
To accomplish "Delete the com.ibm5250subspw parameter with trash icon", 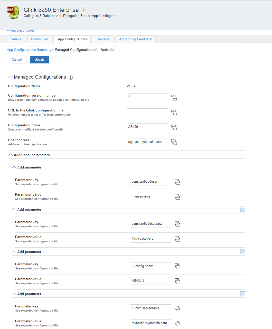I will click(x=242, y=209).
